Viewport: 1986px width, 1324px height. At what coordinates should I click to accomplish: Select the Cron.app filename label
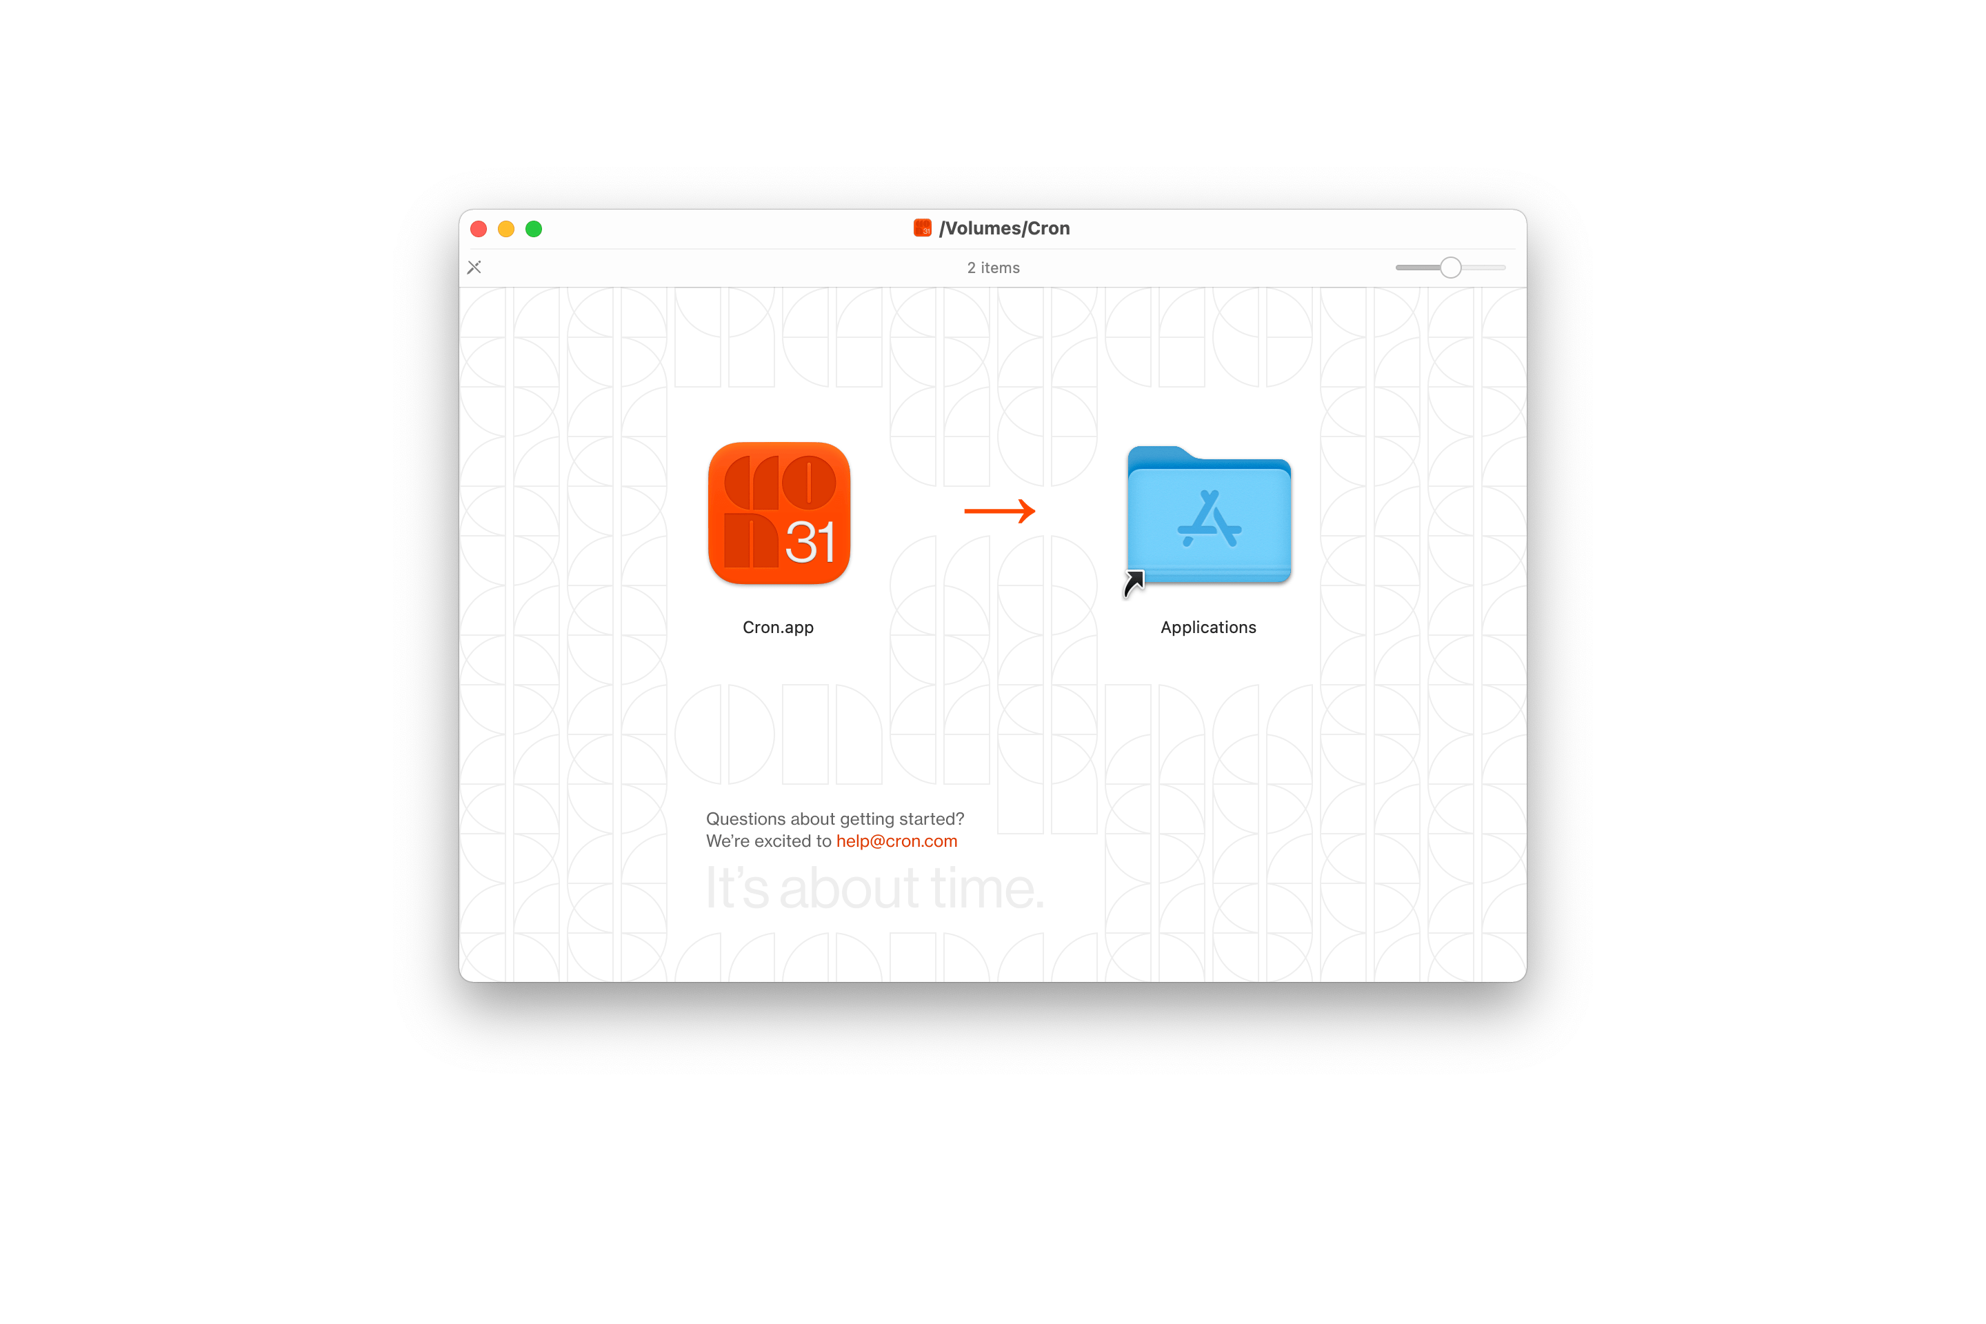(780, 627)
